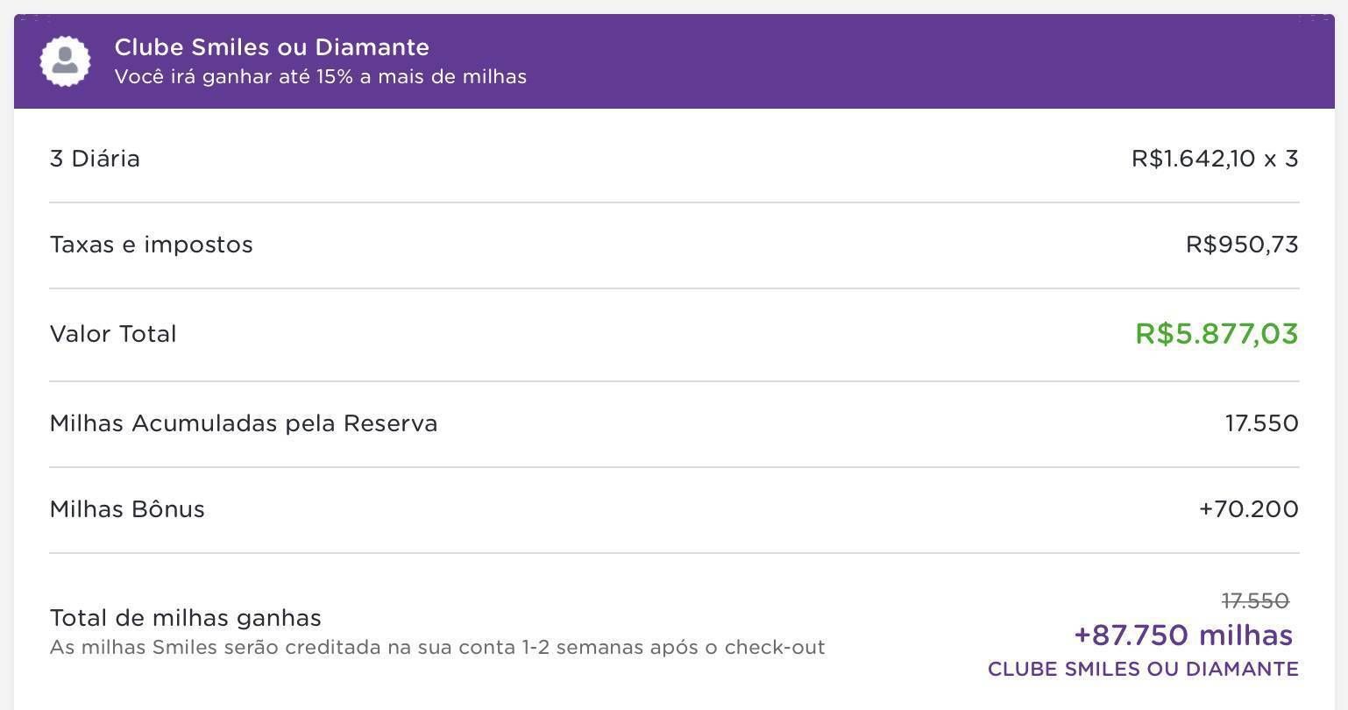Viewport: 1348px width, 710px height.
Task: Select the Valor Total label
Action: [113, 334]
